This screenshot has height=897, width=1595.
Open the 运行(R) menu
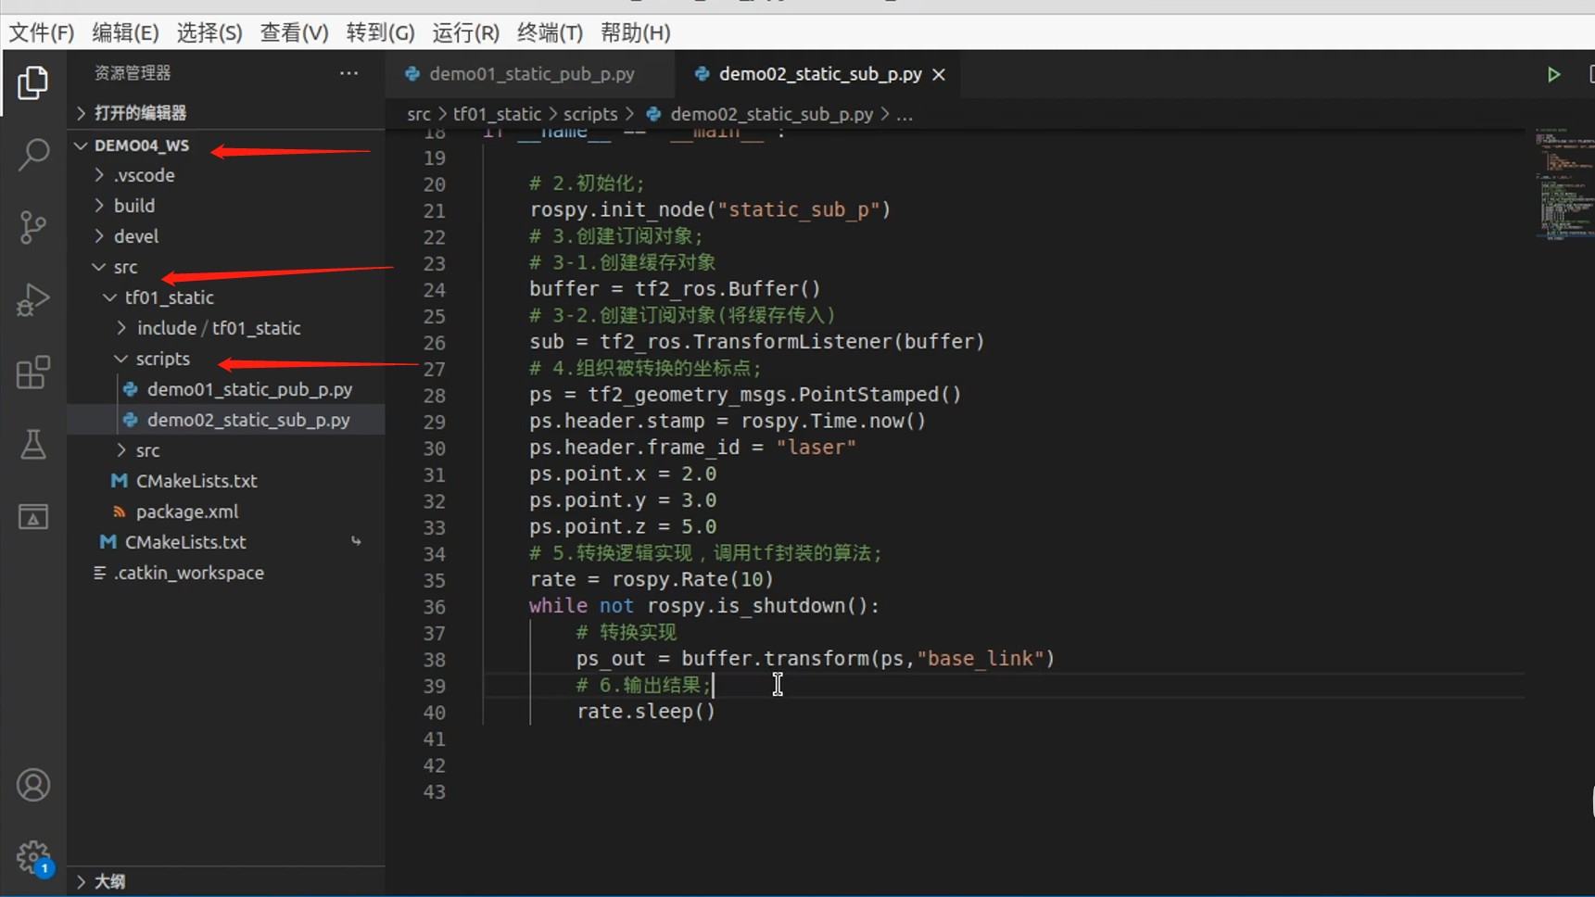tap(465, 32)
